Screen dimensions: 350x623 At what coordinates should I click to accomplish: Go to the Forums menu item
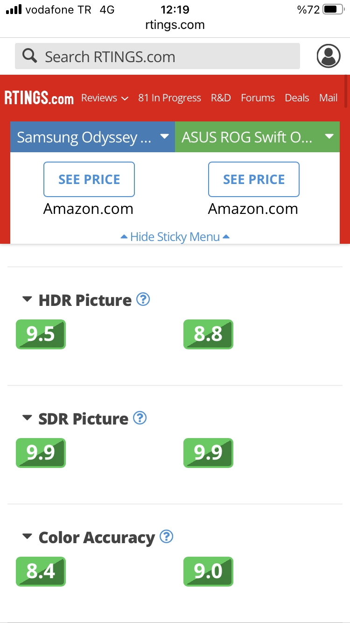[258, 98]
